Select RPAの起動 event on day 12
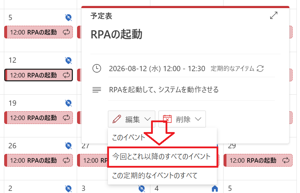 [x=39, y=75]
